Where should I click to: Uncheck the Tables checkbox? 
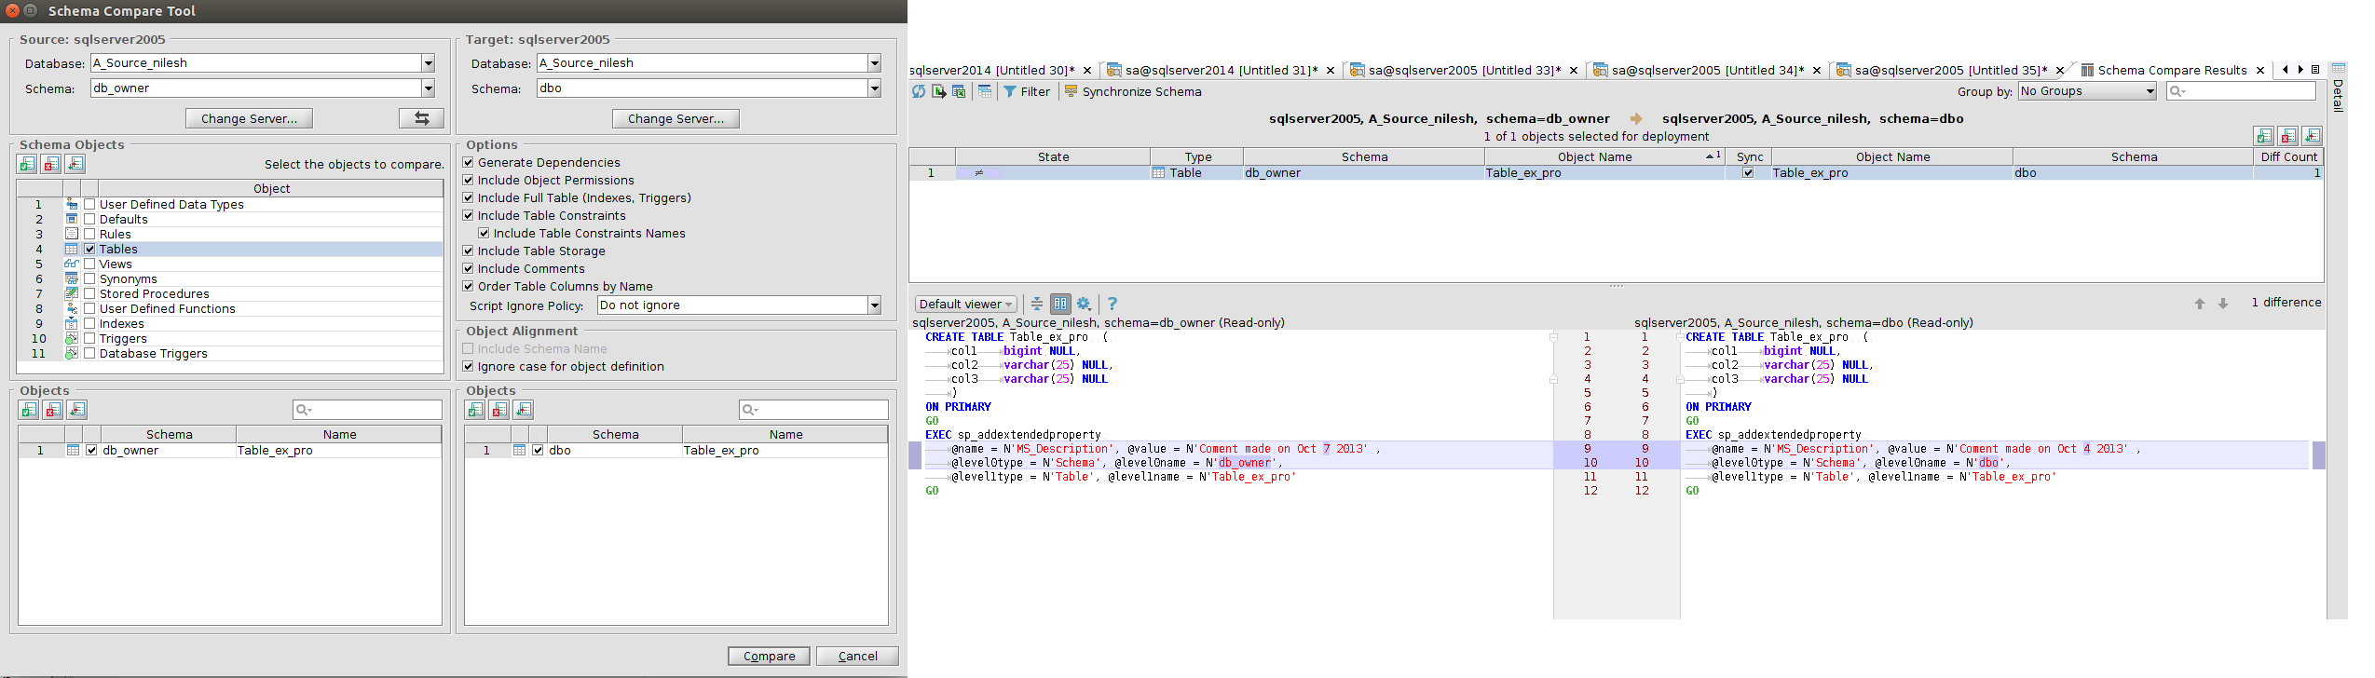click(89, 249)
